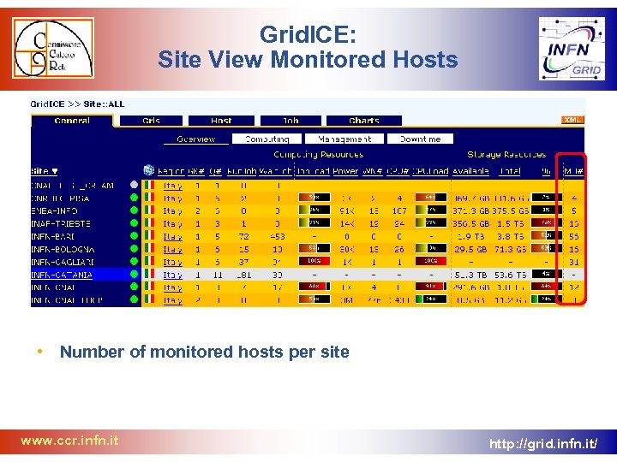This screenshot has height=462, width=617.
Task: Open the Site column sort arrow
Action: point(55,171)
